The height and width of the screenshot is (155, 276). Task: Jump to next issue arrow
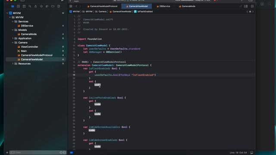pyautogui.click(x=253, y=12)
